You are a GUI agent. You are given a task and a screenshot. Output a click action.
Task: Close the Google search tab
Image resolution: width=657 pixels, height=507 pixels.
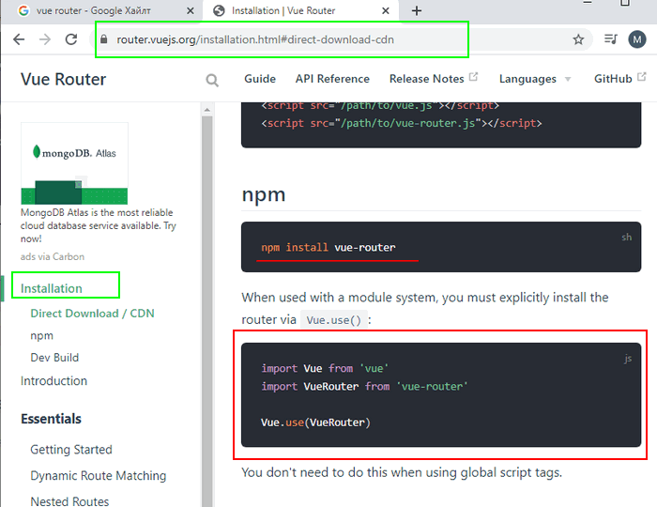click(x=190, y=11)
